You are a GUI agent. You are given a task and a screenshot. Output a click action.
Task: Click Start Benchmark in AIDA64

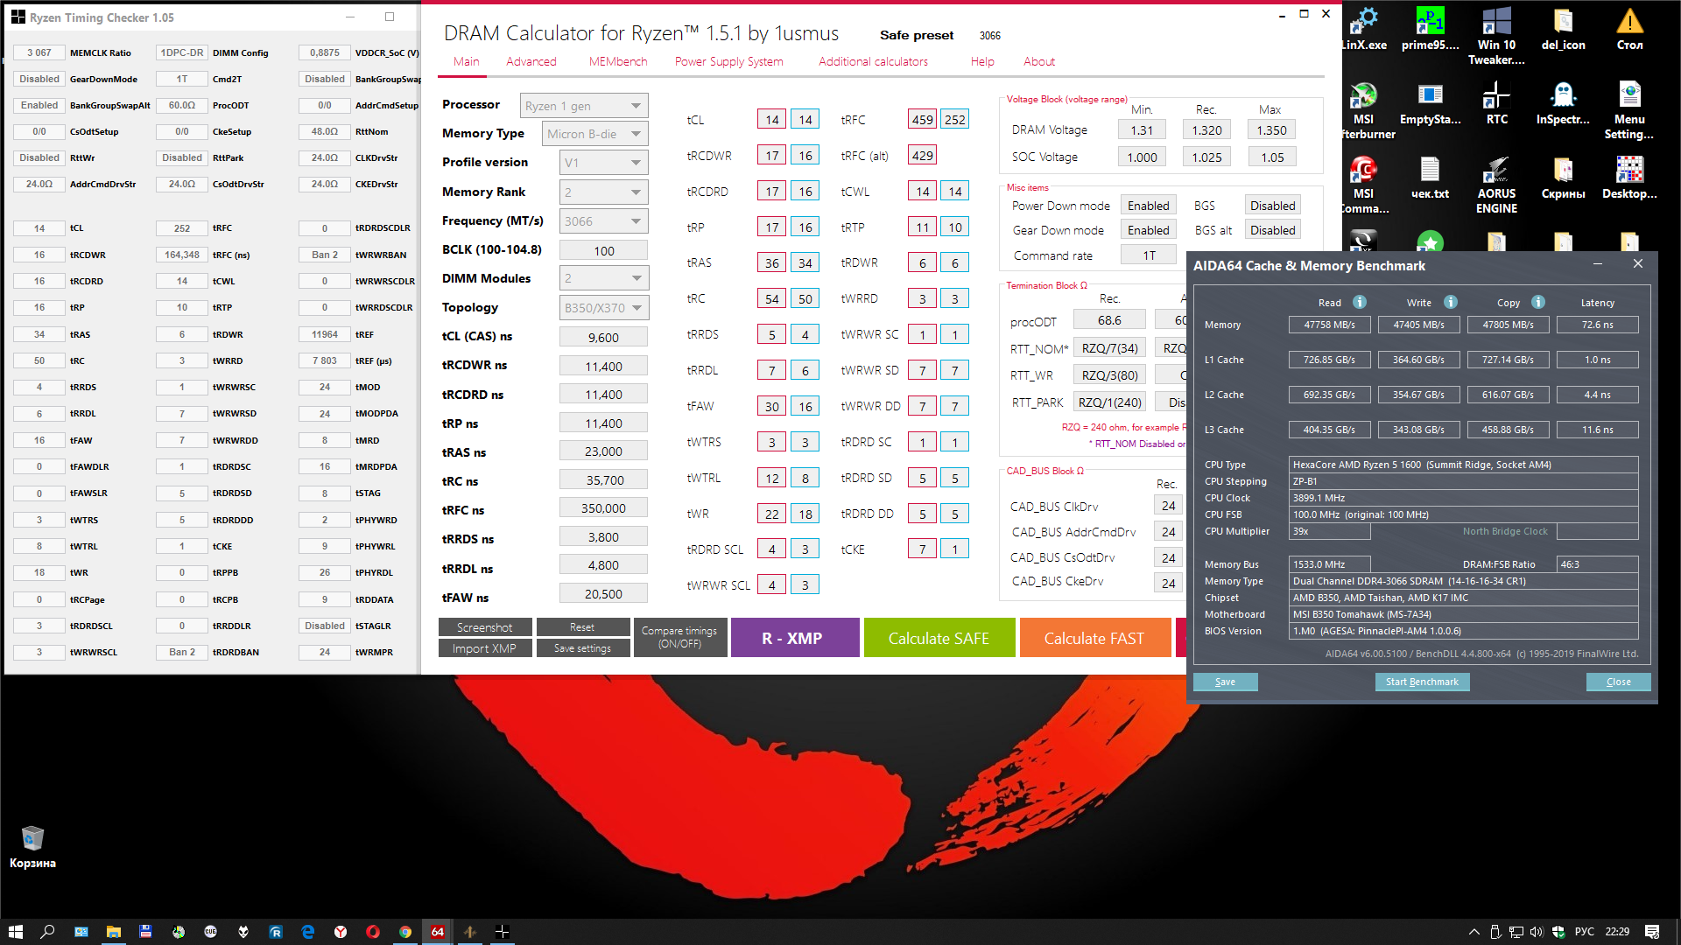coord(1421,682)
